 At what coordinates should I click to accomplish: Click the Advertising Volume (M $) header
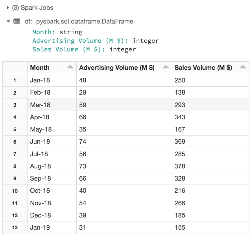pyautogui.click(x=117, y=68)
